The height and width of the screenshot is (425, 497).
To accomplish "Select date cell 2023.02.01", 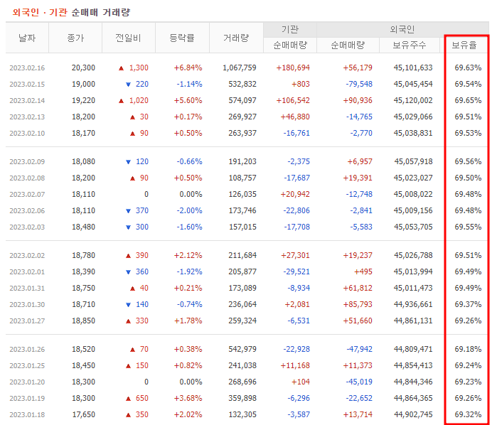I will (27, 272).
